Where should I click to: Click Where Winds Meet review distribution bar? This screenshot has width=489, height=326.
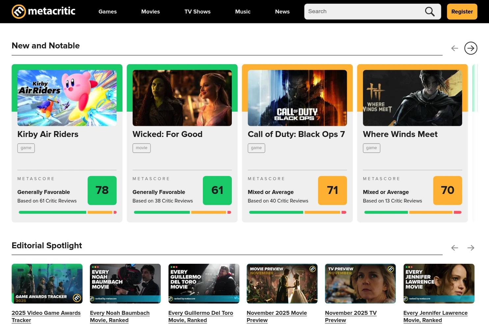(x=413, y=212)
